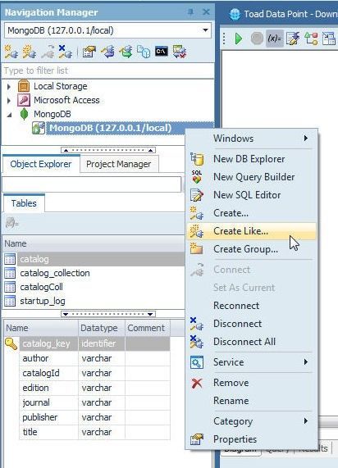Click the Type to filter list field

tap(107, 70)
